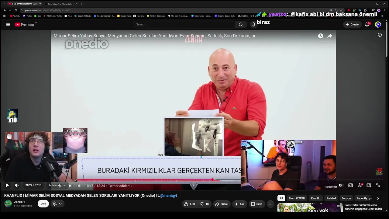Mute the main video volume
389x219 pixels.
point(17,185)
